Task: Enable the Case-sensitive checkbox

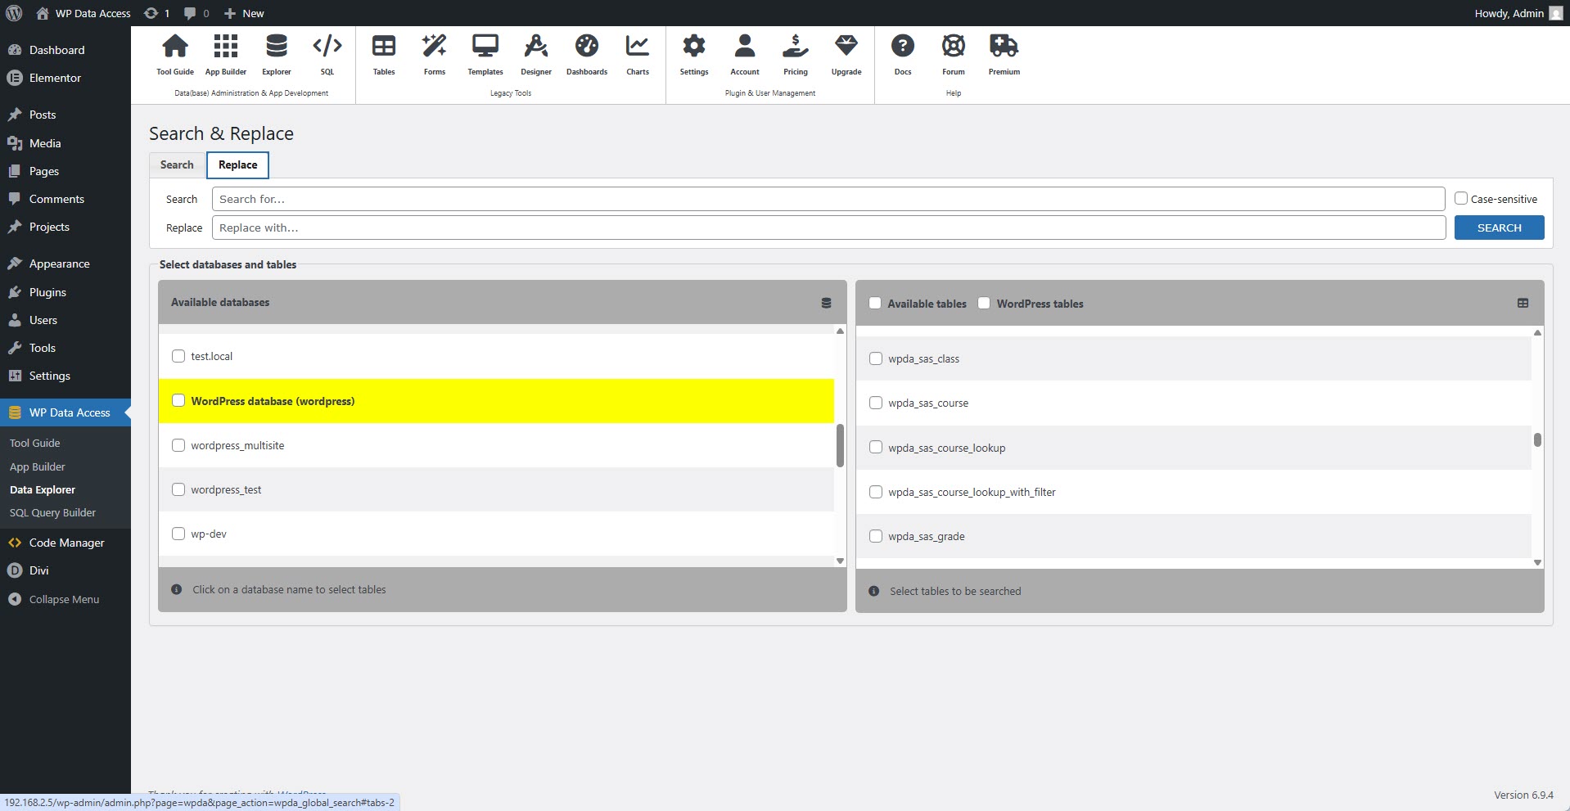Action: point(1461,198)
